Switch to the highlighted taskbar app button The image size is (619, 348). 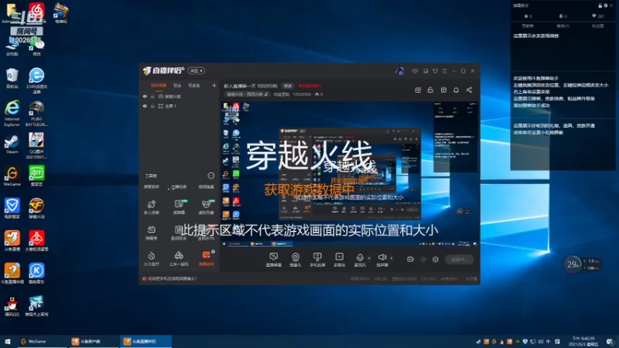(146, 341)
